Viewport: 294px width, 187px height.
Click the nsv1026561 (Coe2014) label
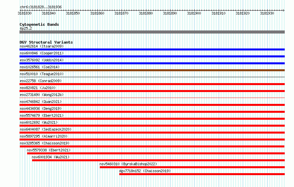[x=40, y=67]
